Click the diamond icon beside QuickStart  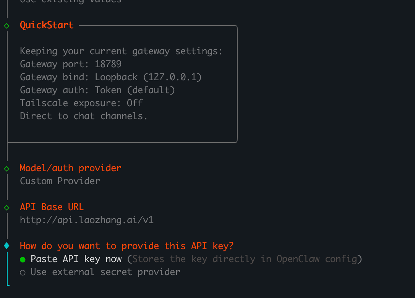[6, 26]
